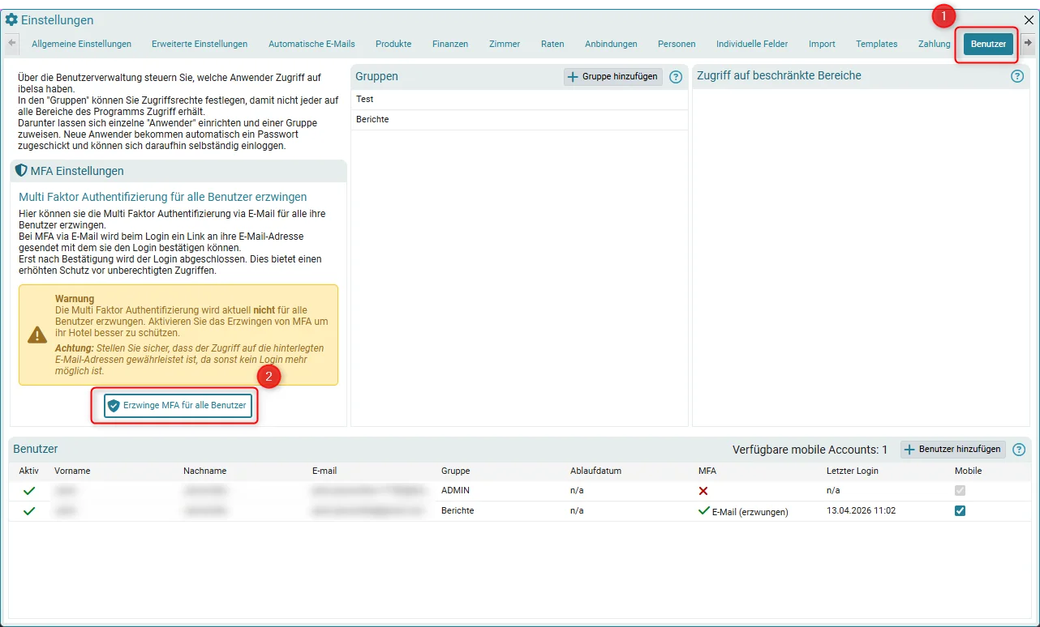Screen dimensions: 1040x627
Task: Select the Berichte group in Gruppen list
Action: coord(519,119)
